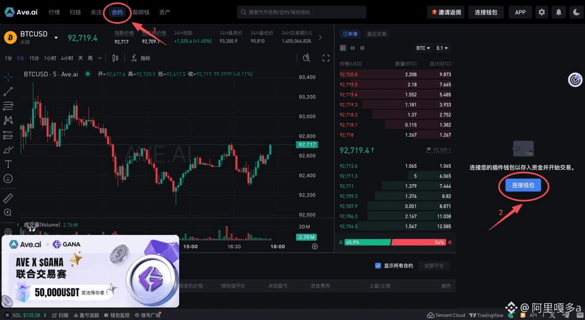This screenshot has height=320, width=585.
Task: Click the ask price 92,720.8 row
Action: click(395, 75)
